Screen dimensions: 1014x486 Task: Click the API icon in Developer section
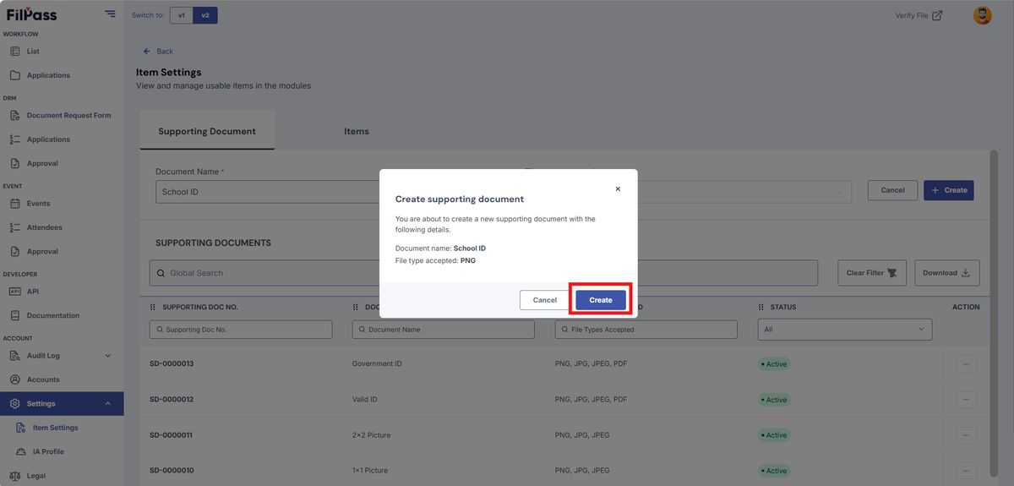[x=15, y=292]
